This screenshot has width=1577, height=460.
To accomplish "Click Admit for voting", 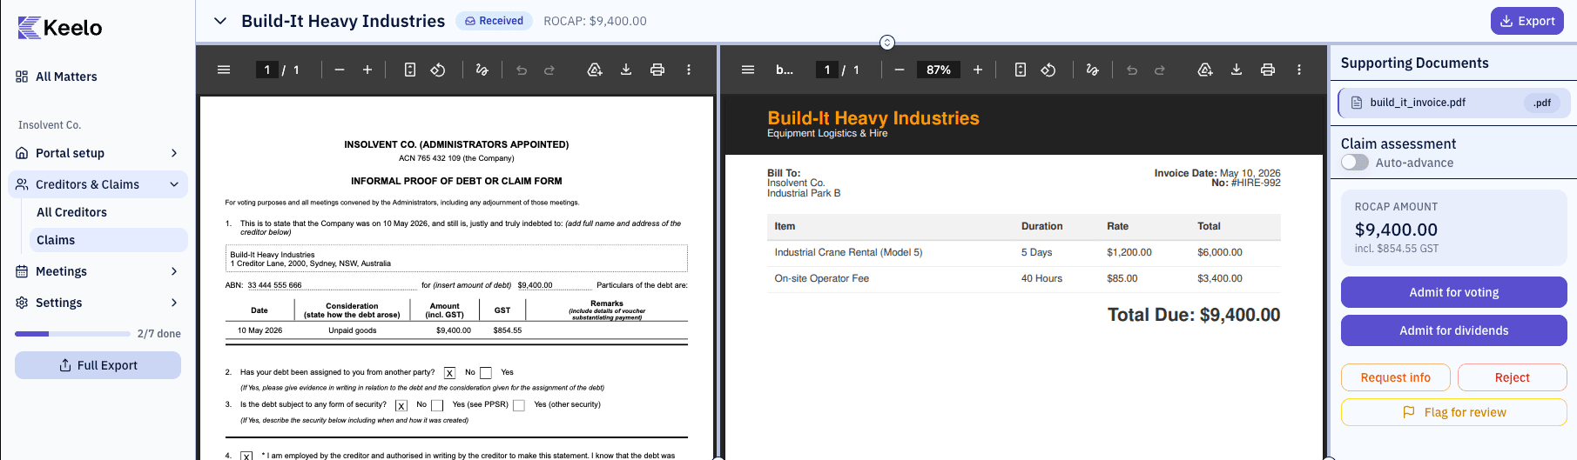I will point(1453,292).
